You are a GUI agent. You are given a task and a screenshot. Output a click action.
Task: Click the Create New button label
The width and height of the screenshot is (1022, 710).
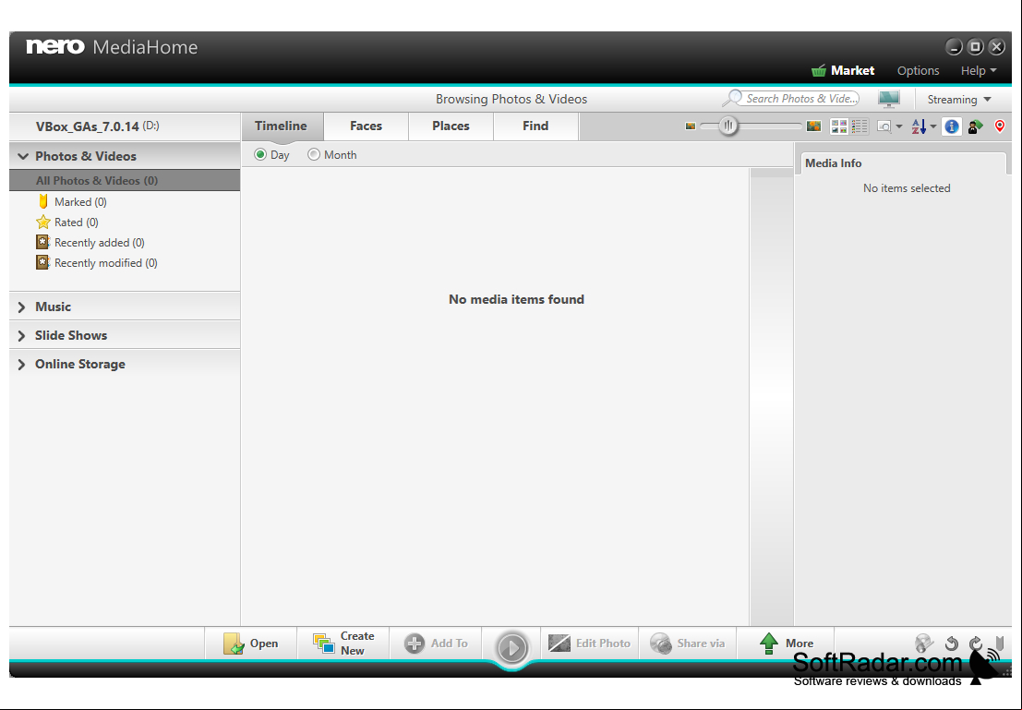pos(357,644)
